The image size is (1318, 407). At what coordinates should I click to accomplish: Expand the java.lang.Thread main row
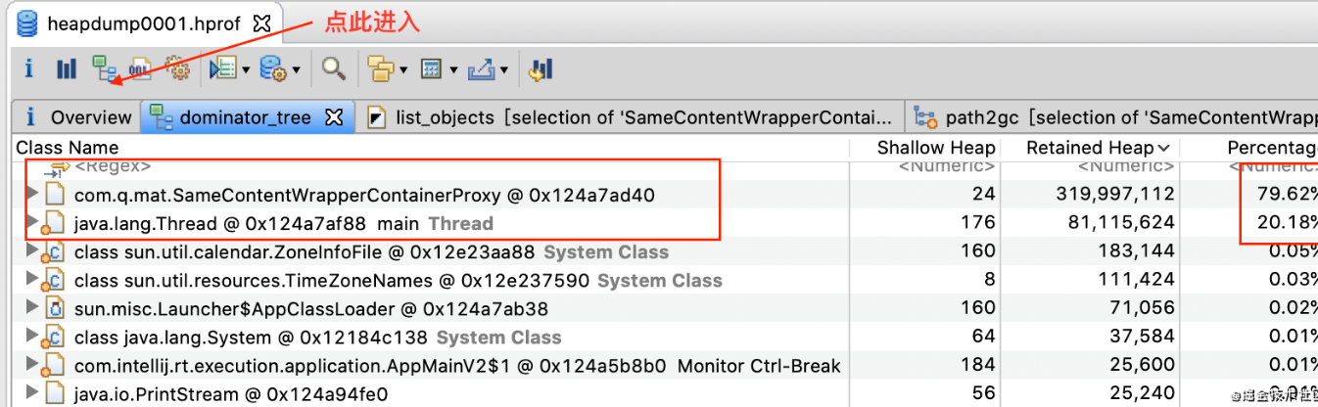[x=32, y=223]
